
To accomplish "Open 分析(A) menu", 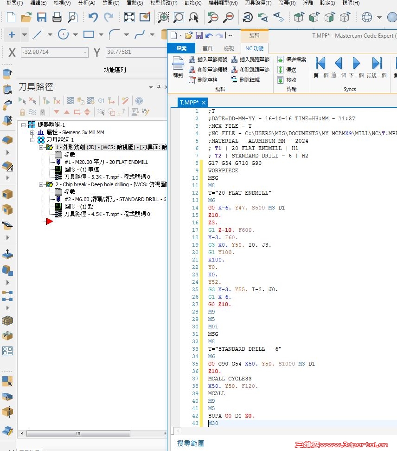I will click(x=86, y=3).
